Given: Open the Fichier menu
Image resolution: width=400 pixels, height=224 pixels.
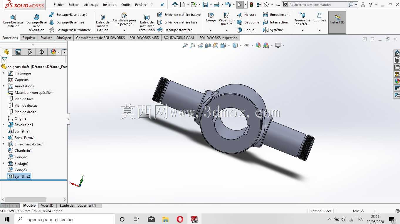Looking at the screenshot, I should pyautogui.click(x=59, y=5).
